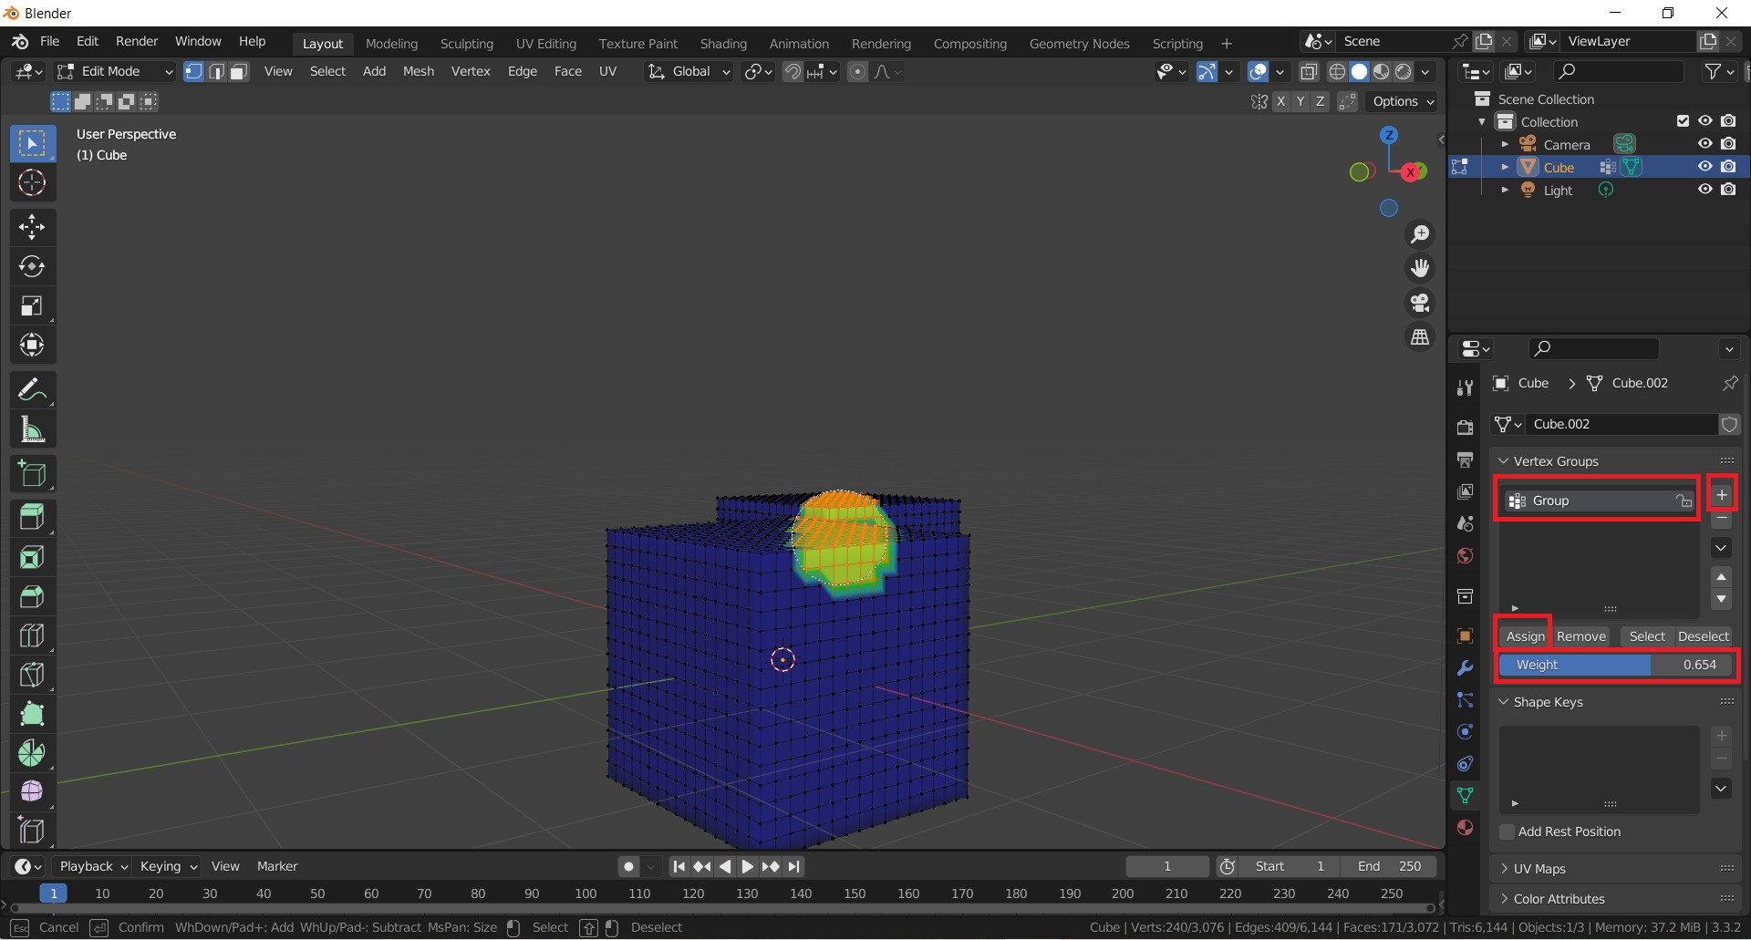This screenshot has width=1751, height=940.
Task: Open the Modifier Properties wrench tab
Action: point(1465,668)
